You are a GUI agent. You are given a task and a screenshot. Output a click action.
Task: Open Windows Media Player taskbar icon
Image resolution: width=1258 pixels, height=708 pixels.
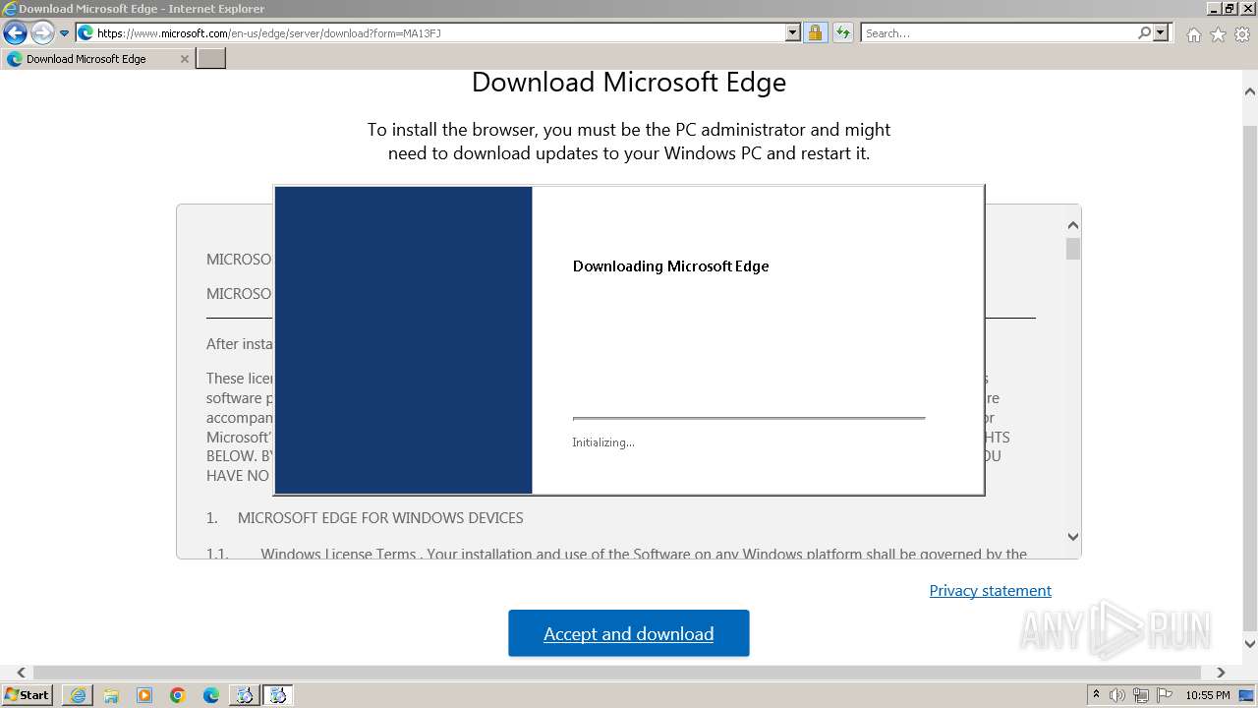pyautogui.click(x=144, y=695)
